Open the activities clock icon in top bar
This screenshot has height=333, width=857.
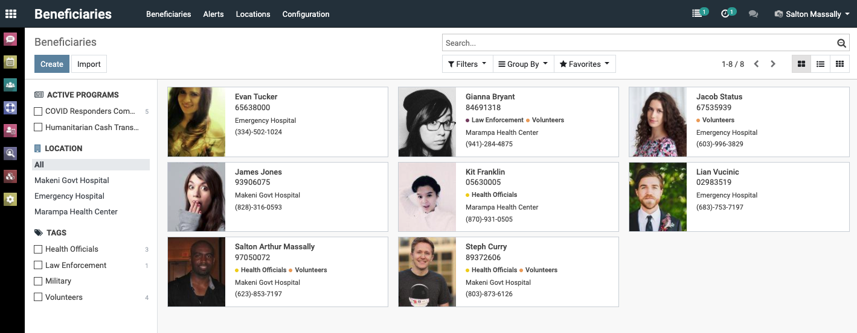pyautogui.click(x=727, y=14)
